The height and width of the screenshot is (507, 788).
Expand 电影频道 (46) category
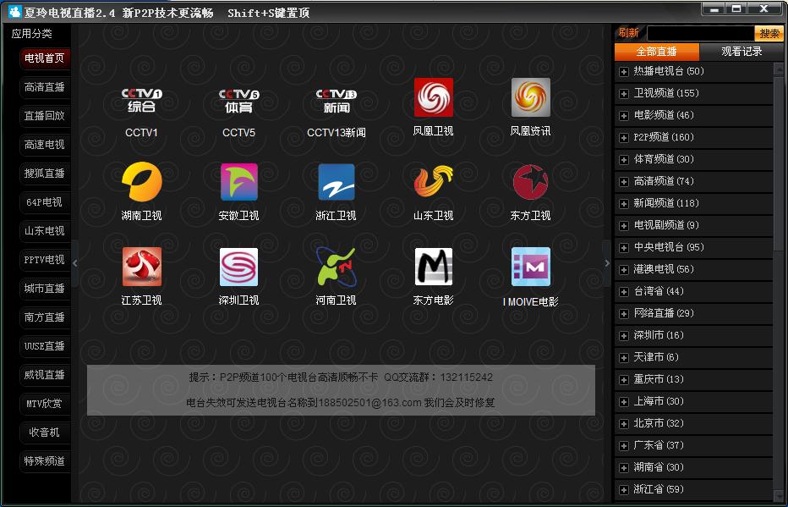[624, 116]
